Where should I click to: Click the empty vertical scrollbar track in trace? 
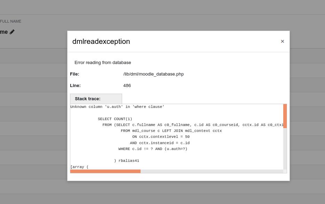[x=285, y=149]
